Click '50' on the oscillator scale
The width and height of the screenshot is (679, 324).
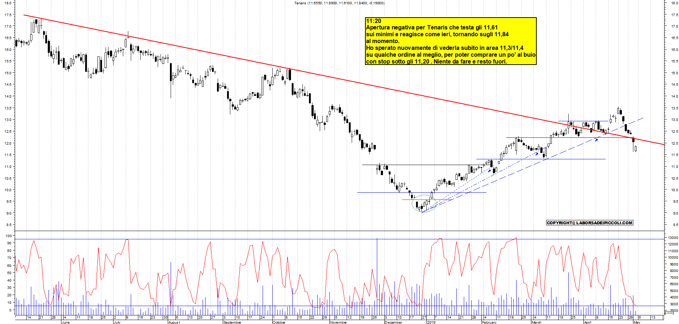(9, 273)
